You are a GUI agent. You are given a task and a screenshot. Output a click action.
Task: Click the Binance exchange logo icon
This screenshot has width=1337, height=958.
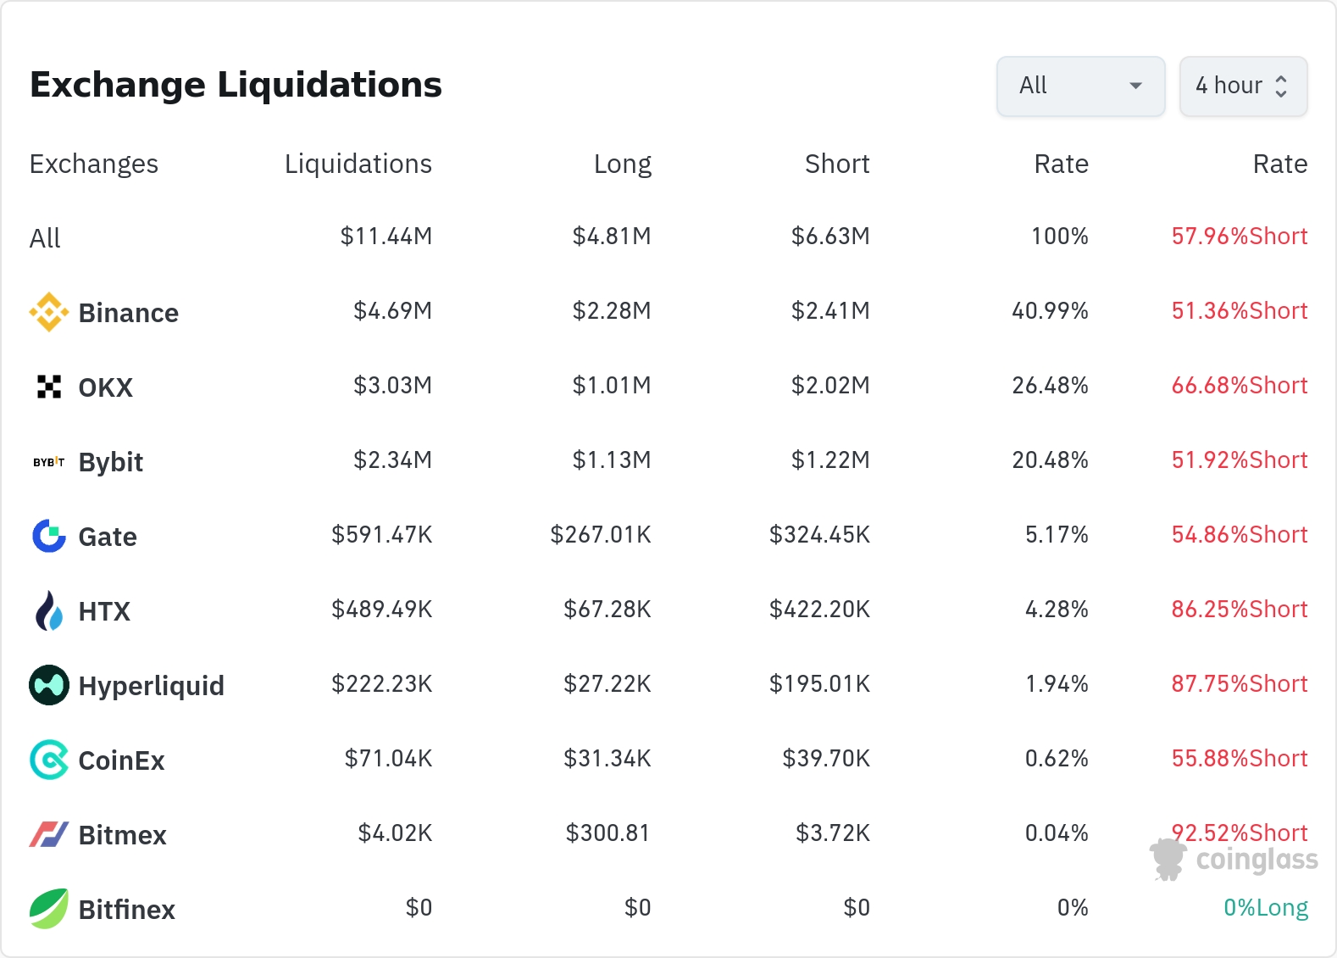49,312
